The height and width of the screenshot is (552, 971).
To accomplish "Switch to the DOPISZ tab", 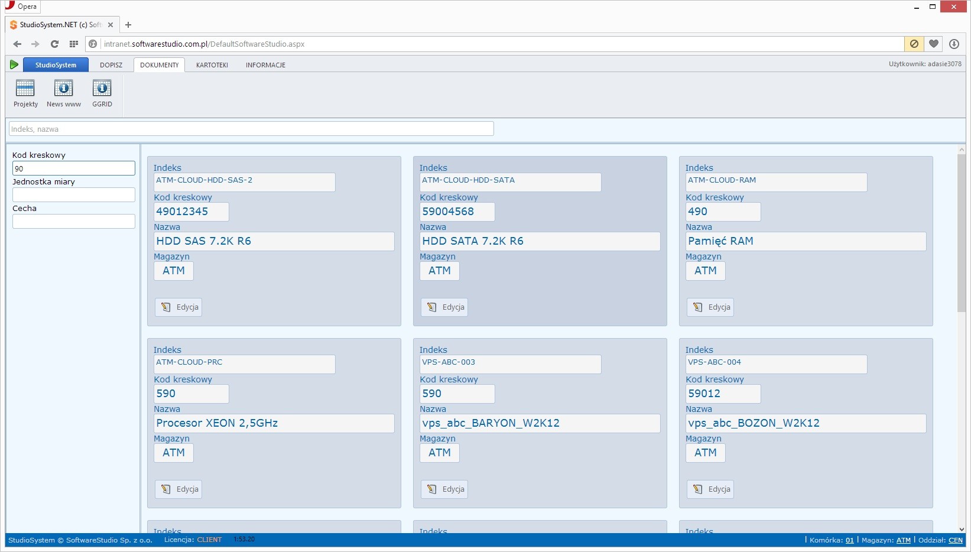I will coord(111,65).
